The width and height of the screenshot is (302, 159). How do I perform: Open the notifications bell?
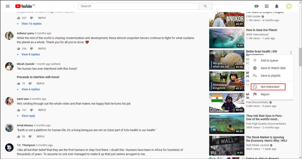(x=277, y=6)
